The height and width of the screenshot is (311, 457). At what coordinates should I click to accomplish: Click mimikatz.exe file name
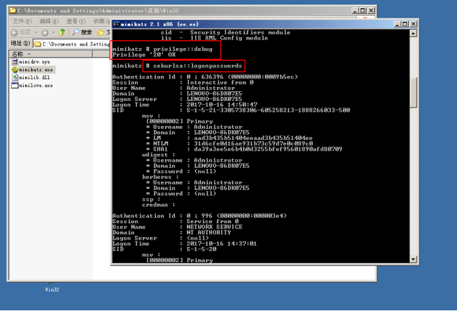pos(36,70)
